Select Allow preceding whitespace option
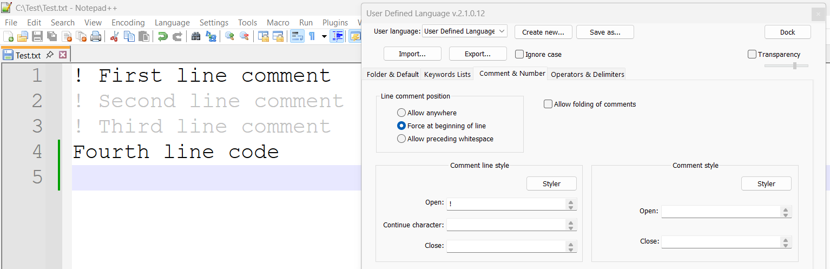 [401, 139]
